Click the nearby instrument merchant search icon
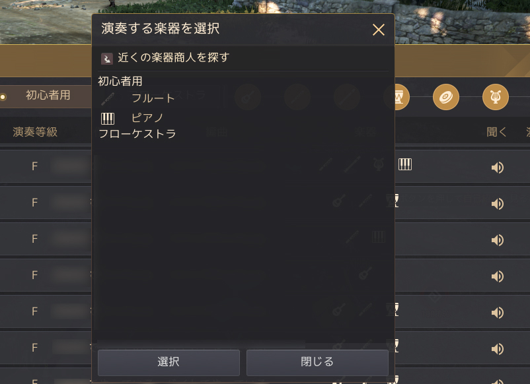Screen dimensions: 530x384 [x=107, y=59]
